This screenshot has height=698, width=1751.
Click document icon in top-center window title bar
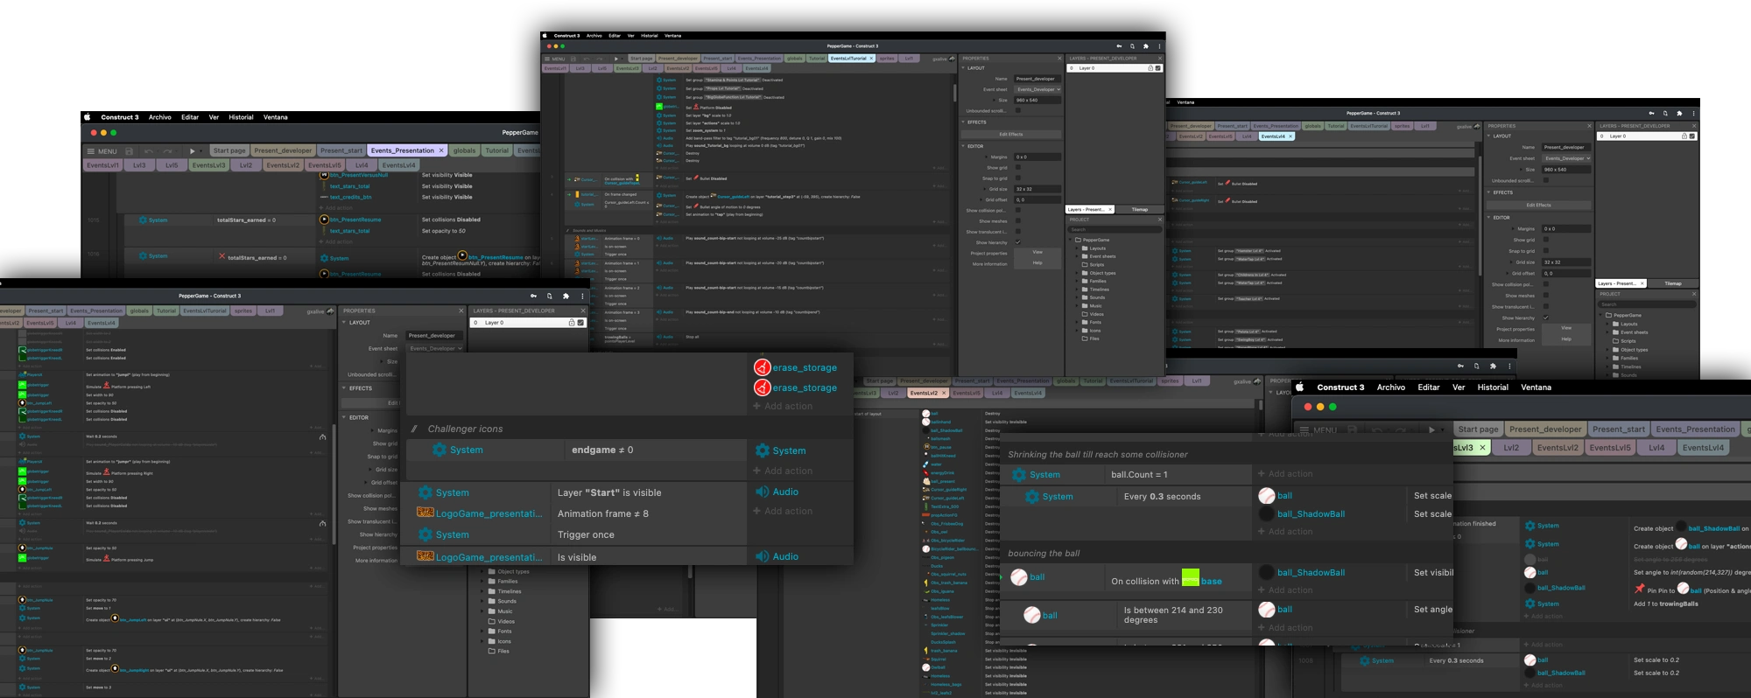pyautogui.click(x=1132, y=46)
